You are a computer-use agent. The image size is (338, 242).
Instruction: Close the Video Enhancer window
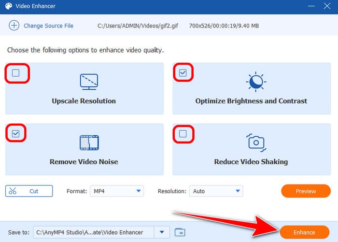point(327,6)
